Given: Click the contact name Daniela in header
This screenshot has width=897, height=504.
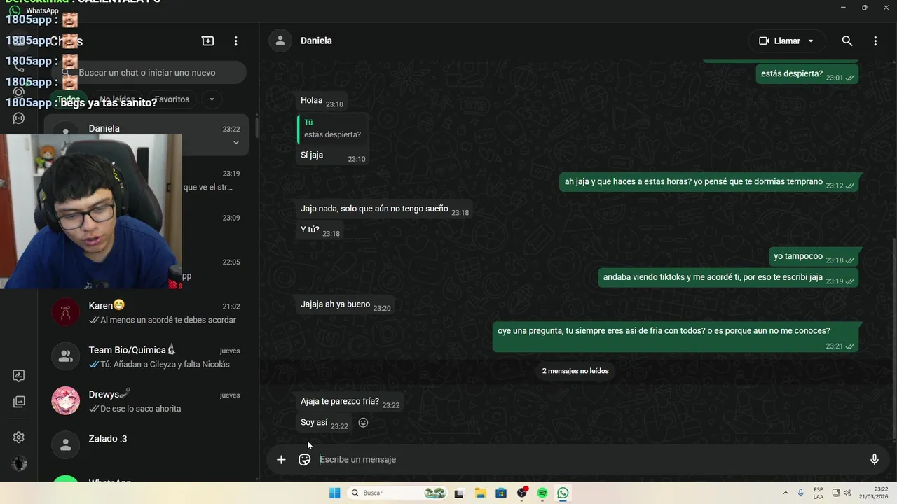Looking at the screenshot, I should click(316, 41).
